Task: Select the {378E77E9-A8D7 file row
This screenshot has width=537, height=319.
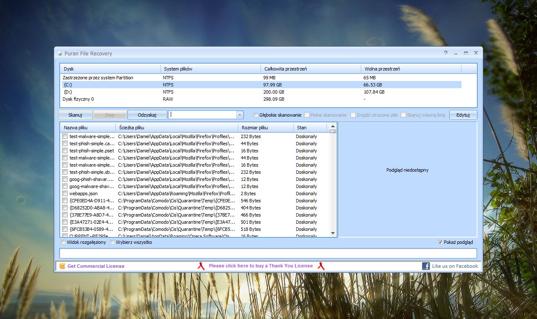Action: [x=195, y=215]
